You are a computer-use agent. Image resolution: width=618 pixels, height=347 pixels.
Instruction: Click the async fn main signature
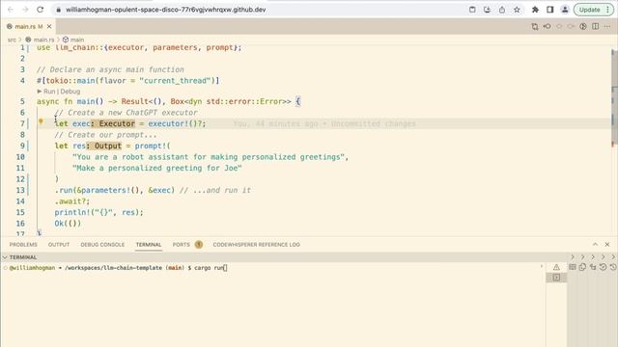coord(169,101)
